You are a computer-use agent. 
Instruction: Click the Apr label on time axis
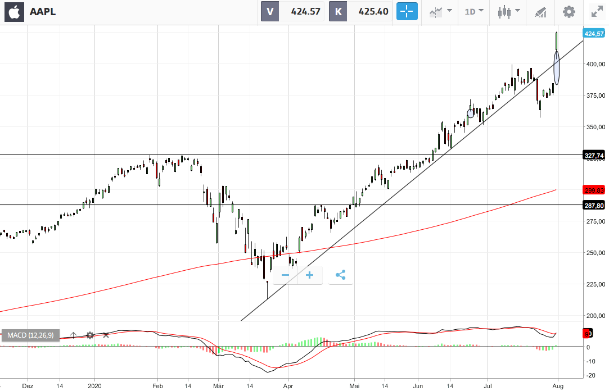[x=288, y=386]
